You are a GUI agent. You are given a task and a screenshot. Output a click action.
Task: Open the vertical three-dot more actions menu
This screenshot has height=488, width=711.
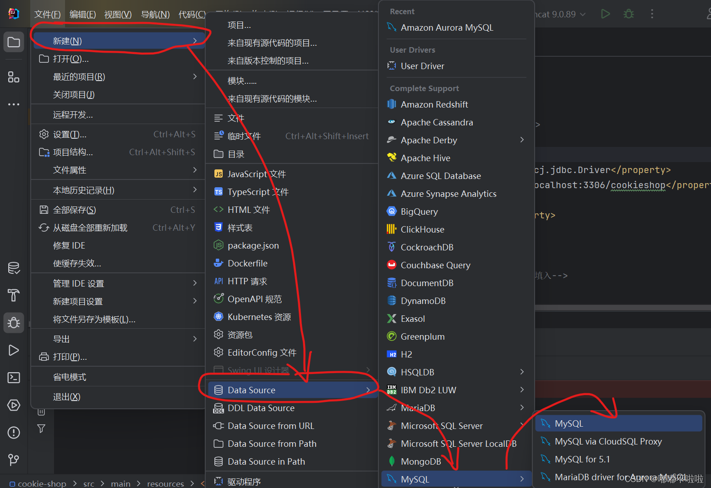[652, 14]
